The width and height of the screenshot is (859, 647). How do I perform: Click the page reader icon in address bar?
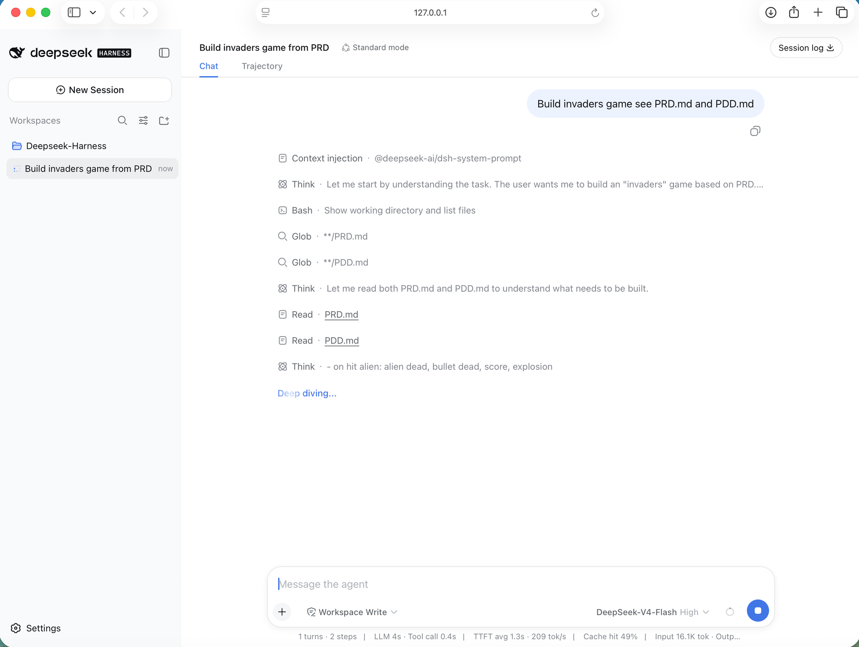click(266, 13)
